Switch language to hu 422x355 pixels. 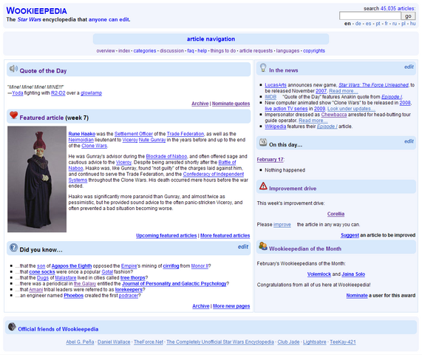(x=412, y=24)
